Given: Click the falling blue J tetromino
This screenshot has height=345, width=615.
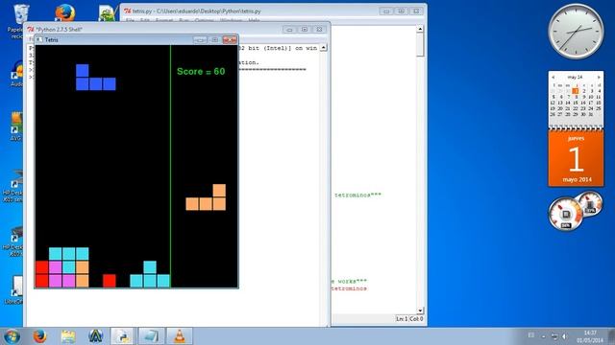Looking at the screenshot, I should 96,78.
